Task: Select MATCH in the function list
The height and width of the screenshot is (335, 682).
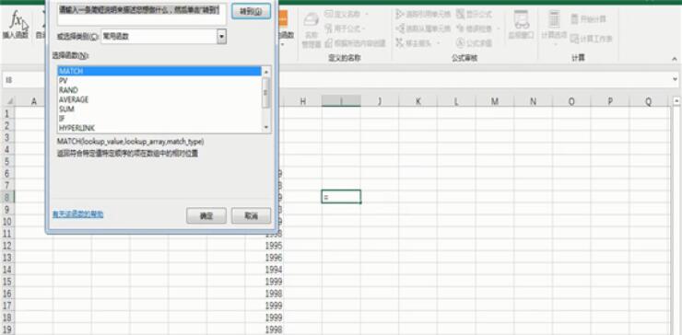Action: click(x=159, y=71)
